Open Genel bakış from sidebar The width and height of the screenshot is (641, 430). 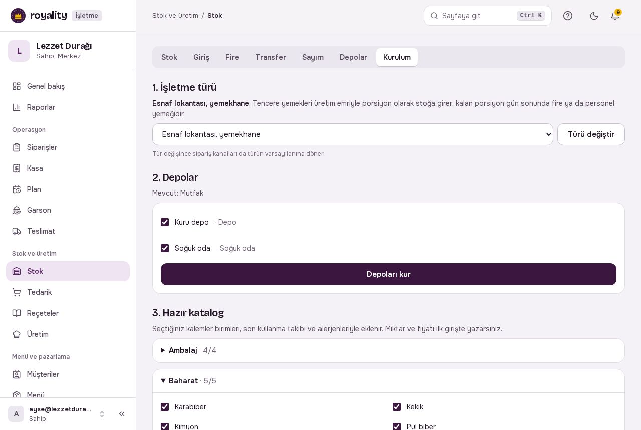(x=68, y=86)
